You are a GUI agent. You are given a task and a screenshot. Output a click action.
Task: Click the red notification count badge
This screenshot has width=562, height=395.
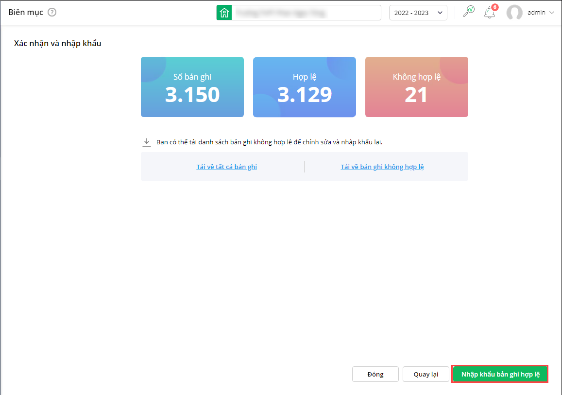pos(495,7)
